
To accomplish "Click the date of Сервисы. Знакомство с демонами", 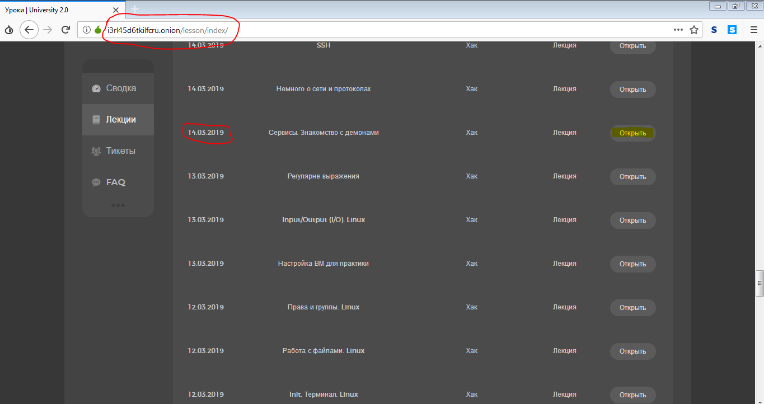I will tap(206, 133).
